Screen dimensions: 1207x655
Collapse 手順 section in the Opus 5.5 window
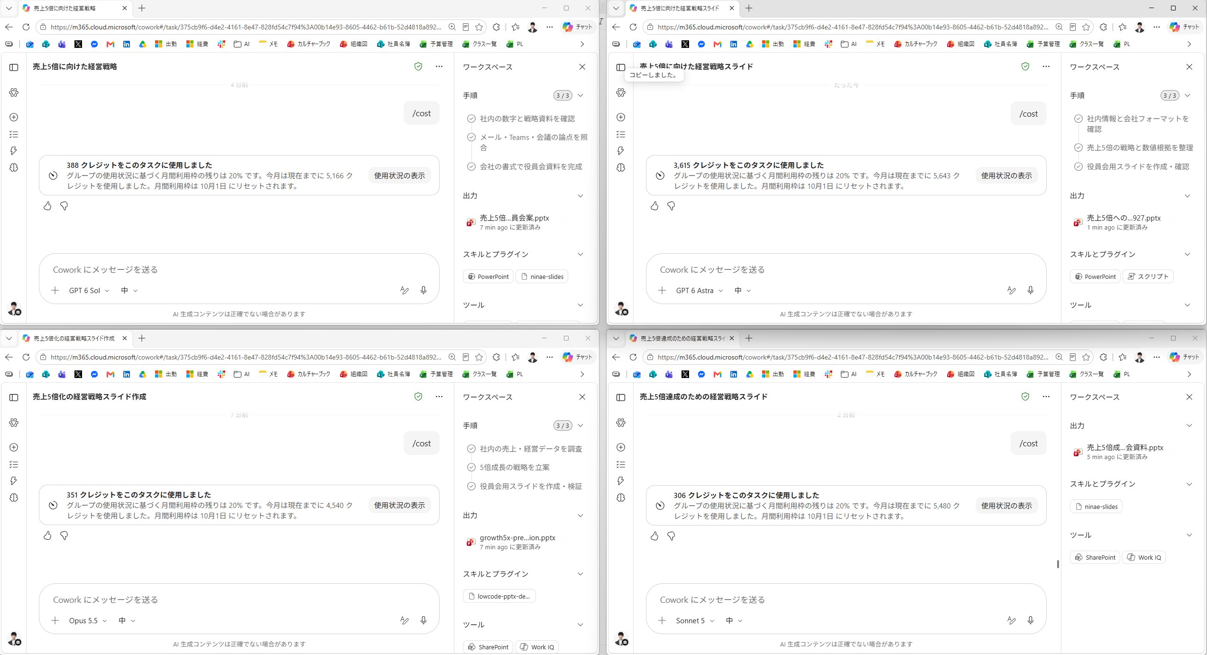pyautogui.click(x=580, y=425)
